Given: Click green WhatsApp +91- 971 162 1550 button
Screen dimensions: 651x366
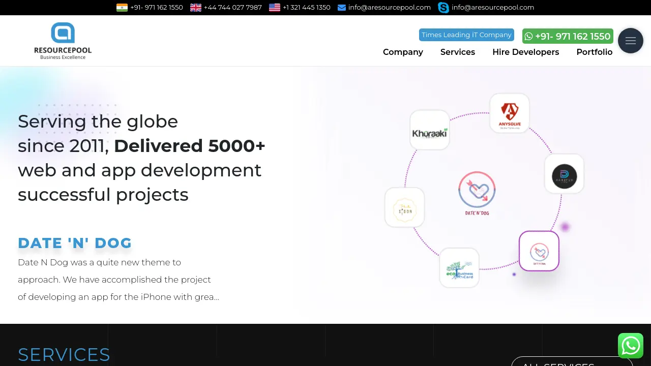Looking at the screenshot, I should click(x=568, y=36).
